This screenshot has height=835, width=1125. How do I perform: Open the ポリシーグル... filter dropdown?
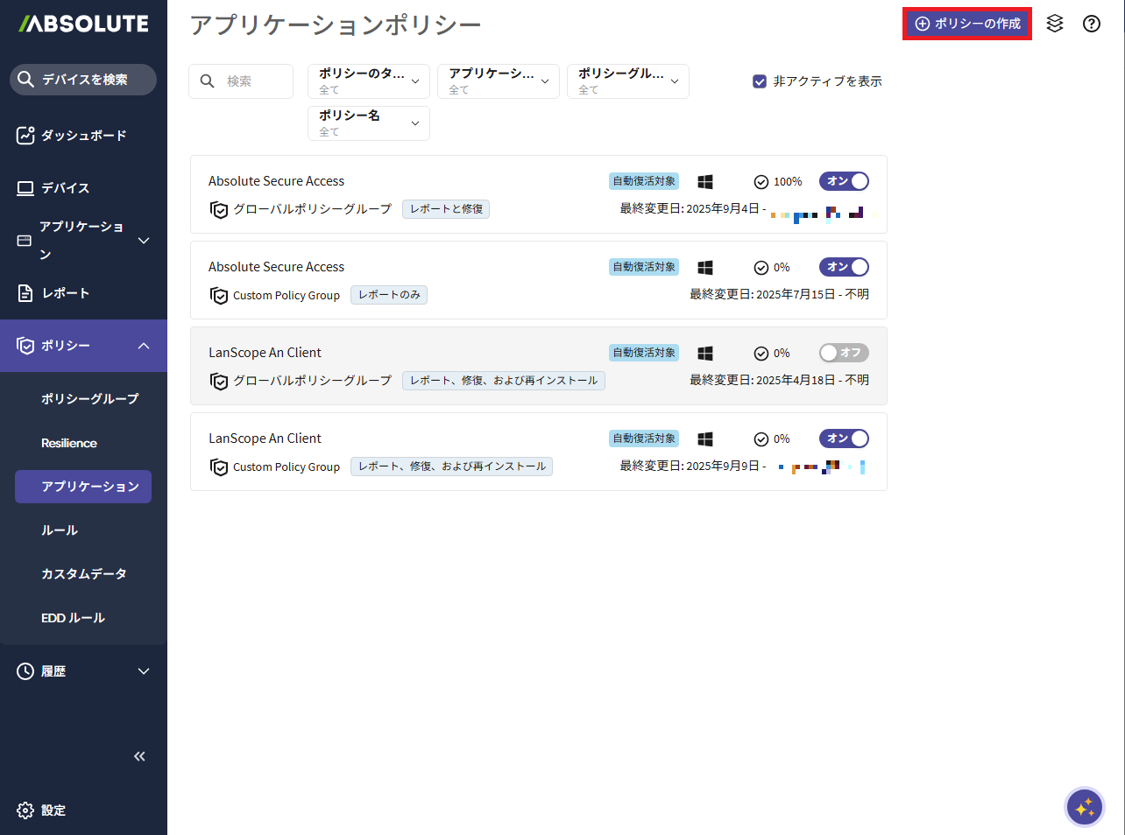(628, 81)
